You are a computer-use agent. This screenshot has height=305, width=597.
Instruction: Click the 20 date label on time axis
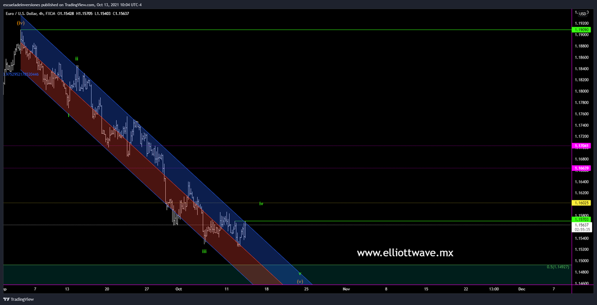coord(107,288)
